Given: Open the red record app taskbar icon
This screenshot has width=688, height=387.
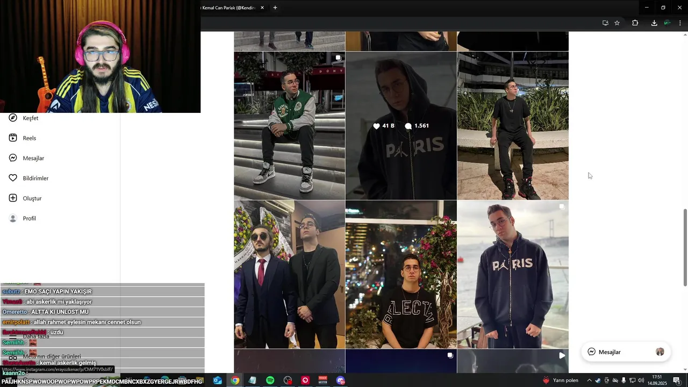Looking at the screenshot, I should point(305,381).
